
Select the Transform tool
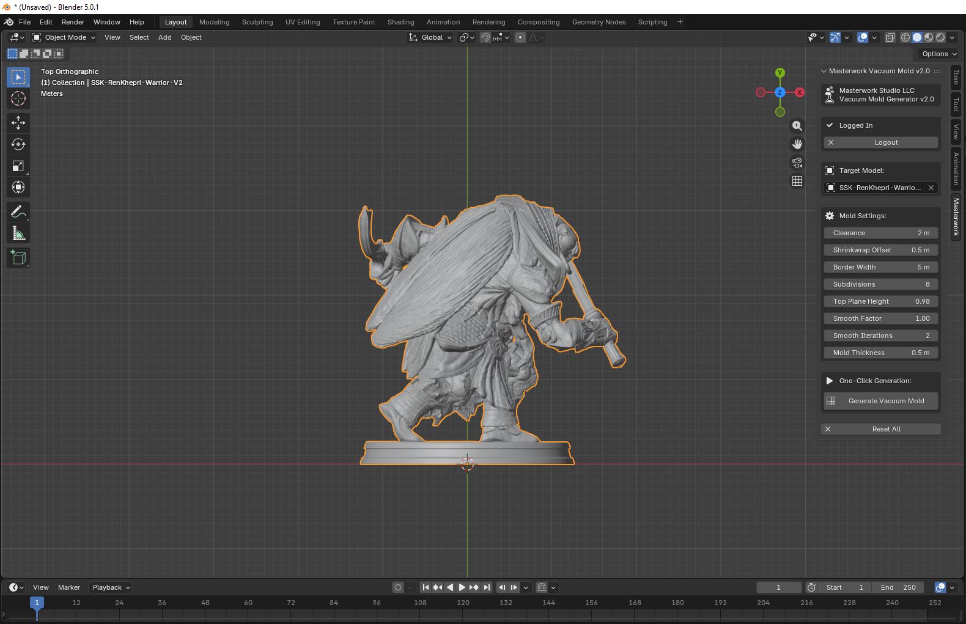coord(18,187)
